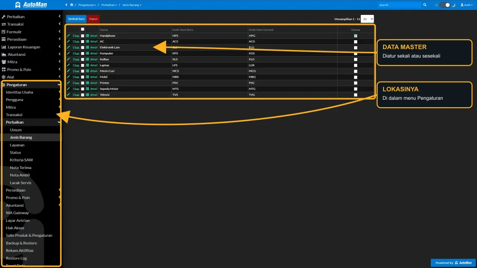Image resolution: width=477 pixels, height=268 pixels.
Task: Click the edit pencil icon for Kulkas
Action: (68, 59)
